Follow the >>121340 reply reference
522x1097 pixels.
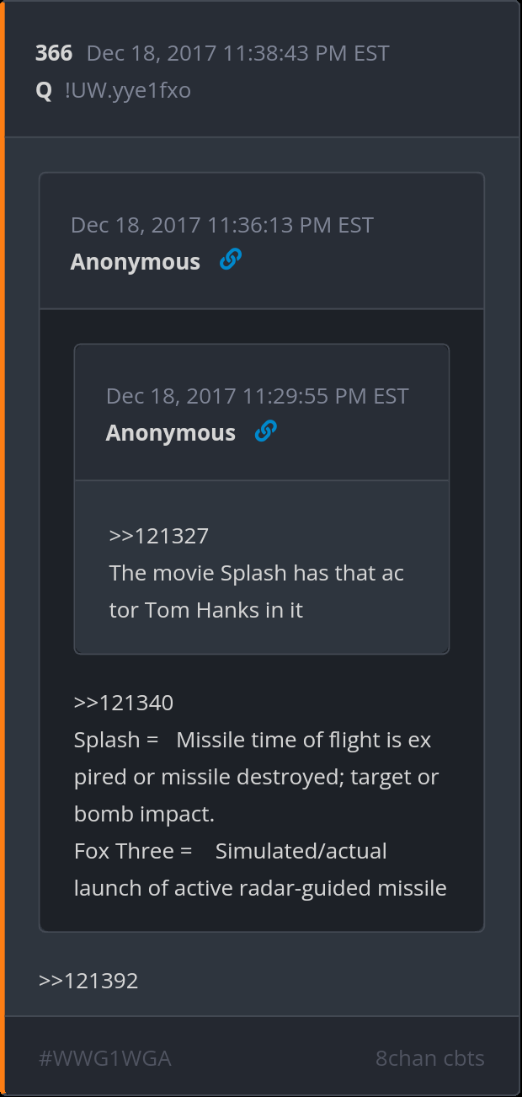tap(123, 703)
